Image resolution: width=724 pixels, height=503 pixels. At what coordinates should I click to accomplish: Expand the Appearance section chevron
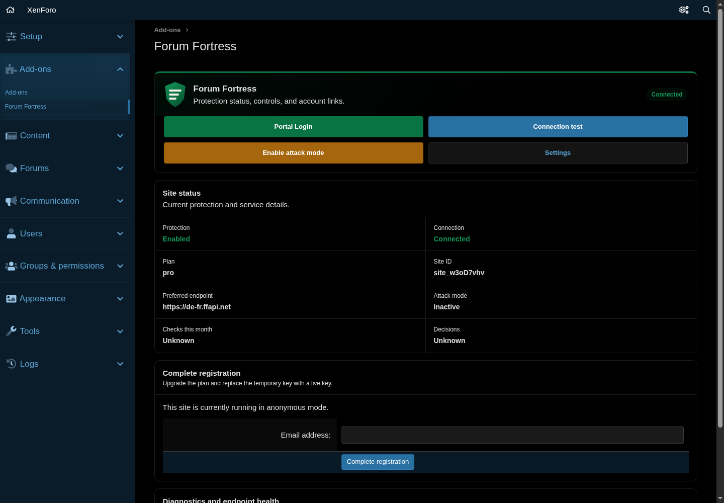click(120, 299)
